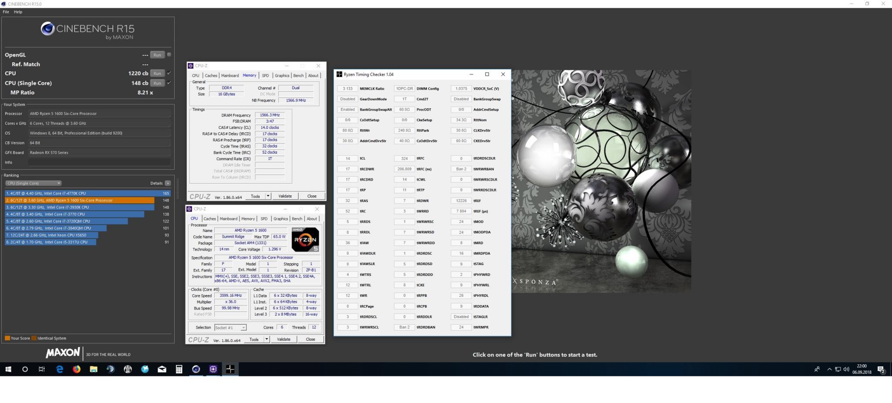Click the taskbar clock showing 22:00
Screen dimensions: 892x403
coord(862,369)
